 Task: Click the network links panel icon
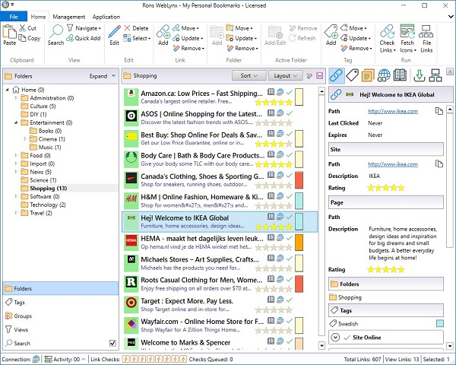click(435, 75)
